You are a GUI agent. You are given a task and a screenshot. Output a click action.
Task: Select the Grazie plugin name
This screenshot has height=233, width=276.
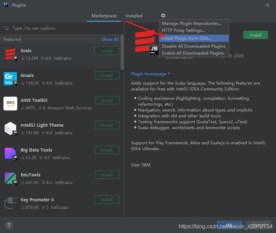coord(27,75)
